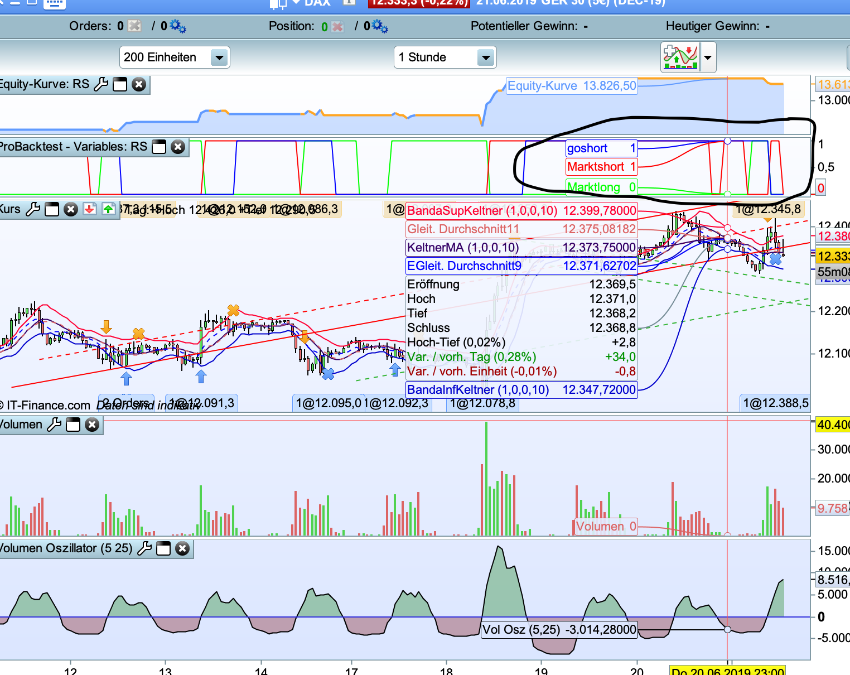Expand the 200 Einheiten dropdown
The width and height of the screenshot is (850, 675).
click(x=219, y=57)
